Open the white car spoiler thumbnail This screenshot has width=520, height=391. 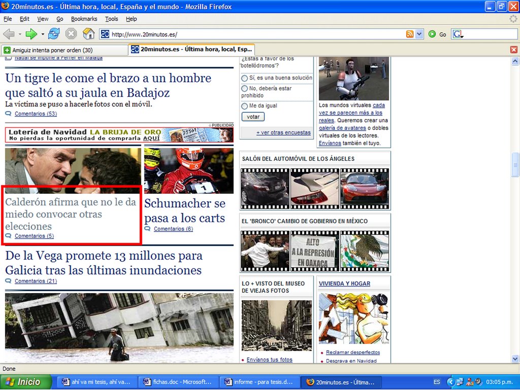click(315, 189)
